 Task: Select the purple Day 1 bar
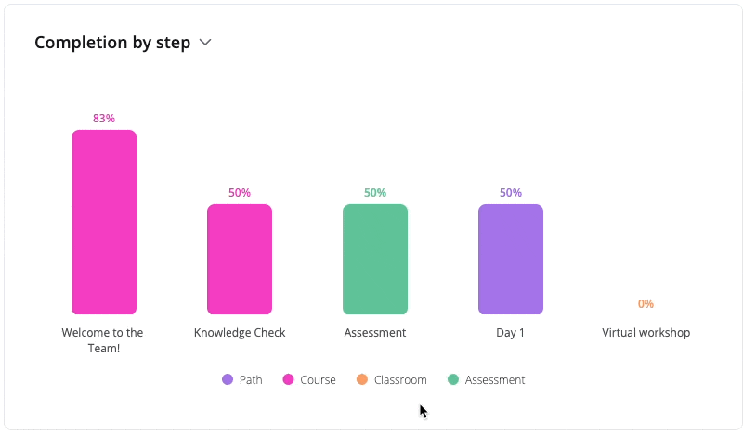[511, 260]
